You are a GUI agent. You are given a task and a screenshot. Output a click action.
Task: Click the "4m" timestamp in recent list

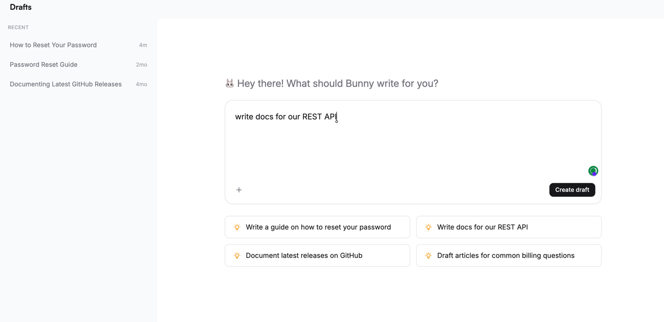[143, 45]
